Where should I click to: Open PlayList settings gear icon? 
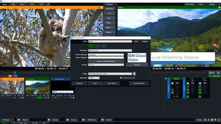click(x=103, y=120)
